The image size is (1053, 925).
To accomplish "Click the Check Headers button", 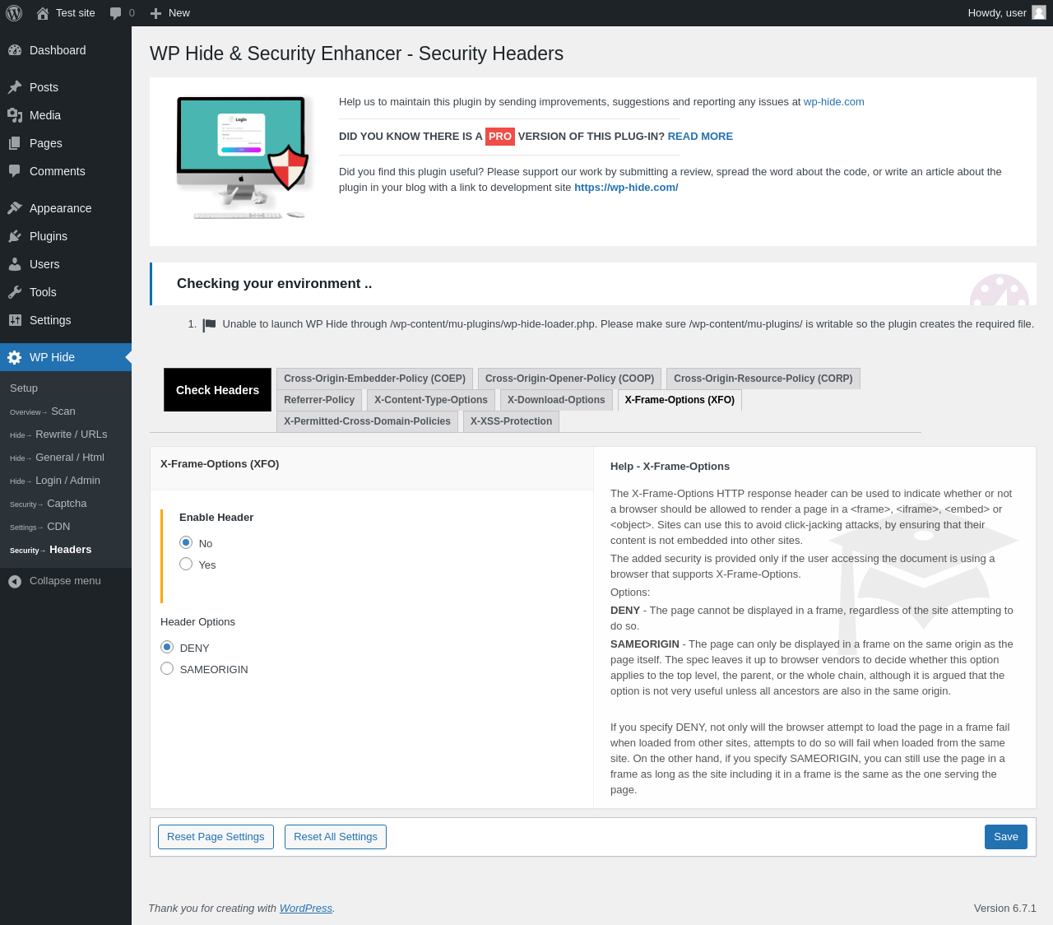I will (217, 390).
